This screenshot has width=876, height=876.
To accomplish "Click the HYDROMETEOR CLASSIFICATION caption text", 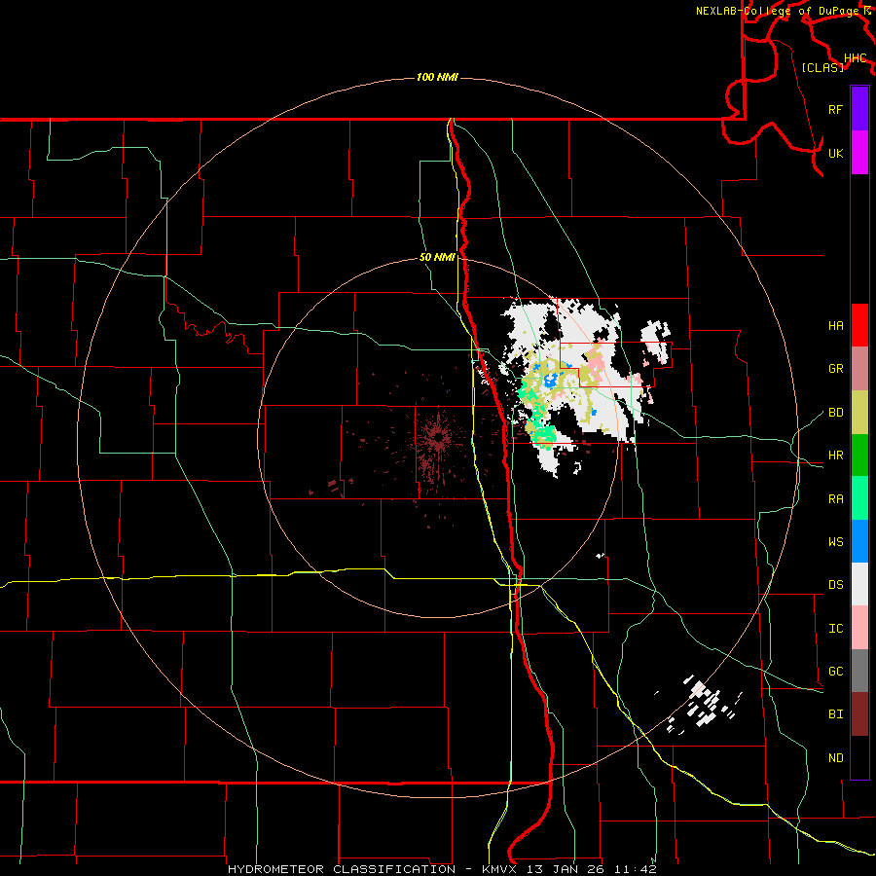I will [x=342, y=869].
